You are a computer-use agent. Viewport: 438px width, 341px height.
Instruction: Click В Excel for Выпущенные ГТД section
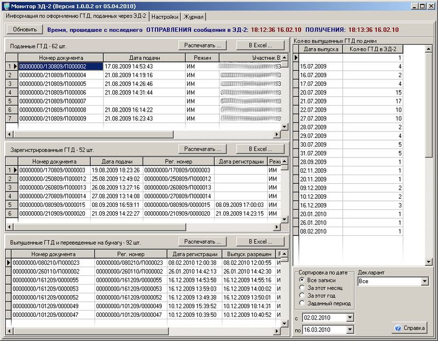click(261, 241)
